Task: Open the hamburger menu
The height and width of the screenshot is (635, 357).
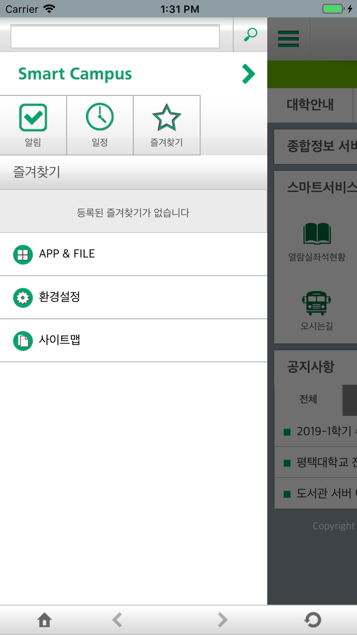Action: (x=288, y=38)
